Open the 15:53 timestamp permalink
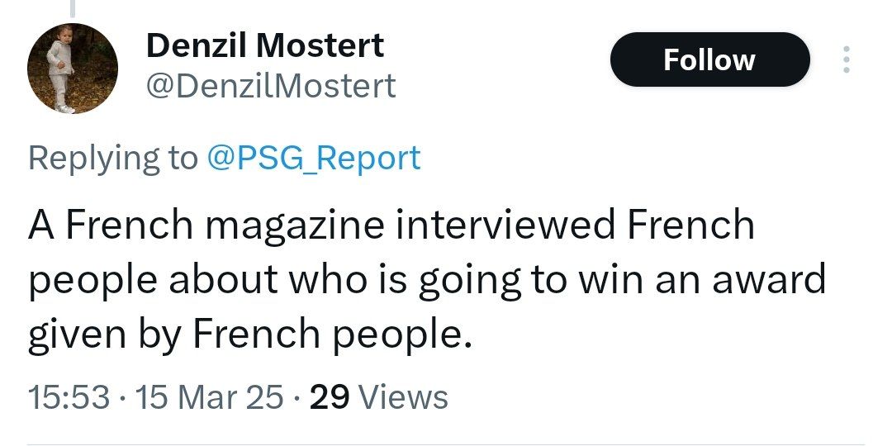This screenshot has height=446, width=892. [69, 396]
